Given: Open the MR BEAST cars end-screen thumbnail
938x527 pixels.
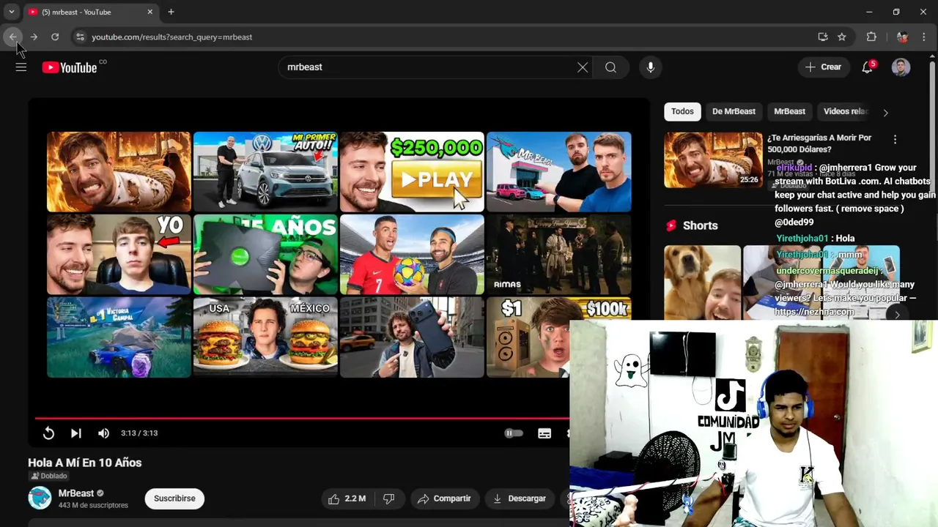Looking at the screenshot, I should click(558, 172).
